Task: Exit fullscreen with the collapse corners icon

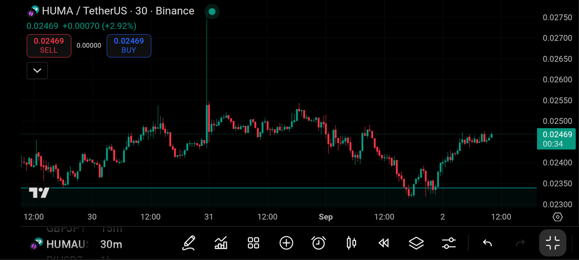Action: click(x=552, y=243)
